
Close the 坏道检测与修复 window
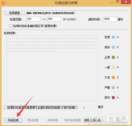pyautogui.click(x=126, y=2)
